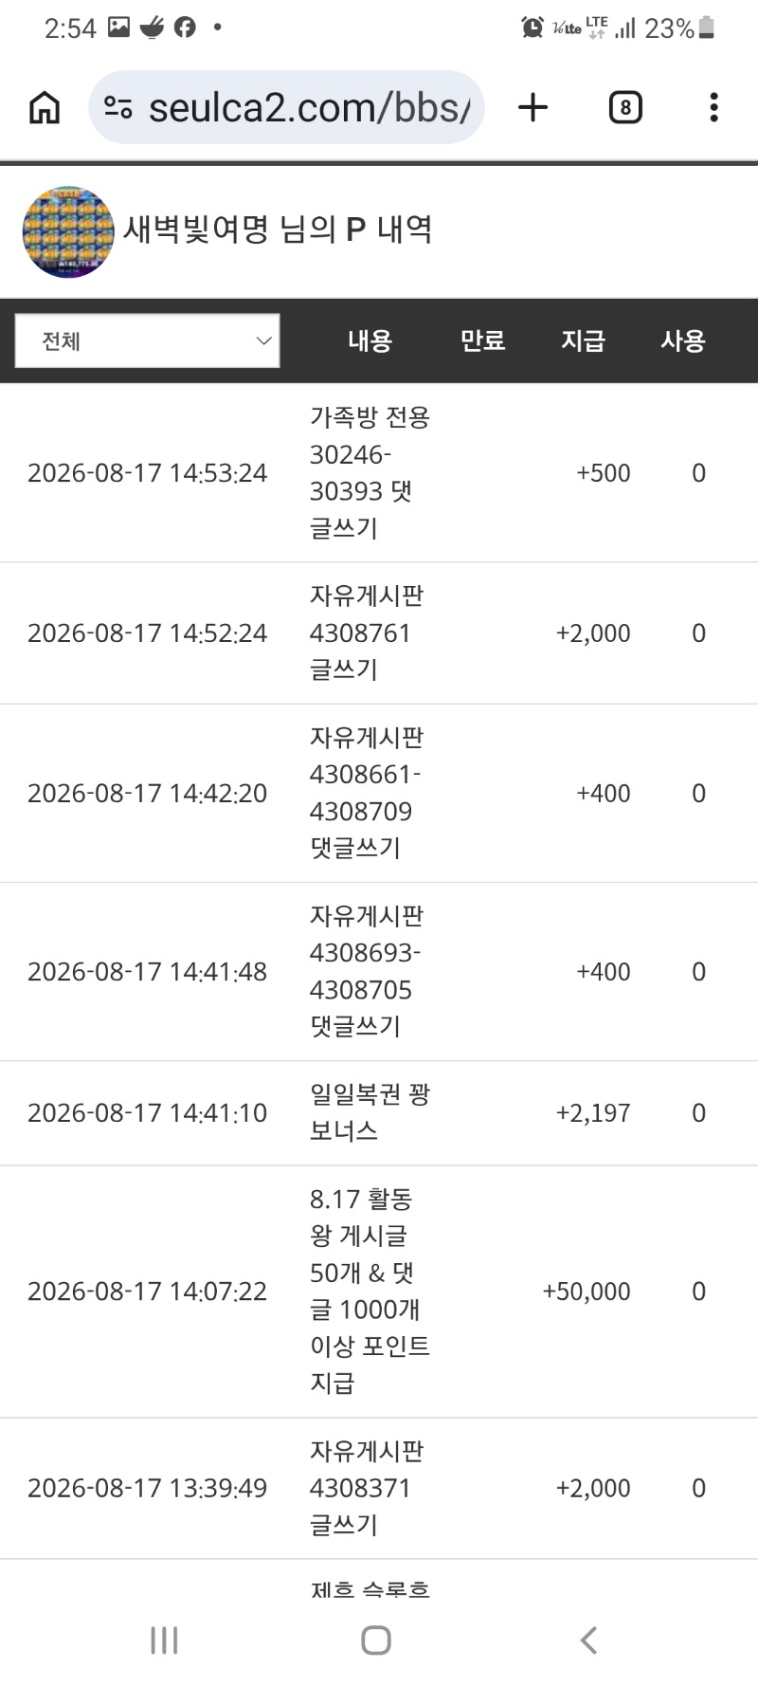Tap the Android recent apps button
Viewport: 758px width, 1686px height.
click(165, 1640)
